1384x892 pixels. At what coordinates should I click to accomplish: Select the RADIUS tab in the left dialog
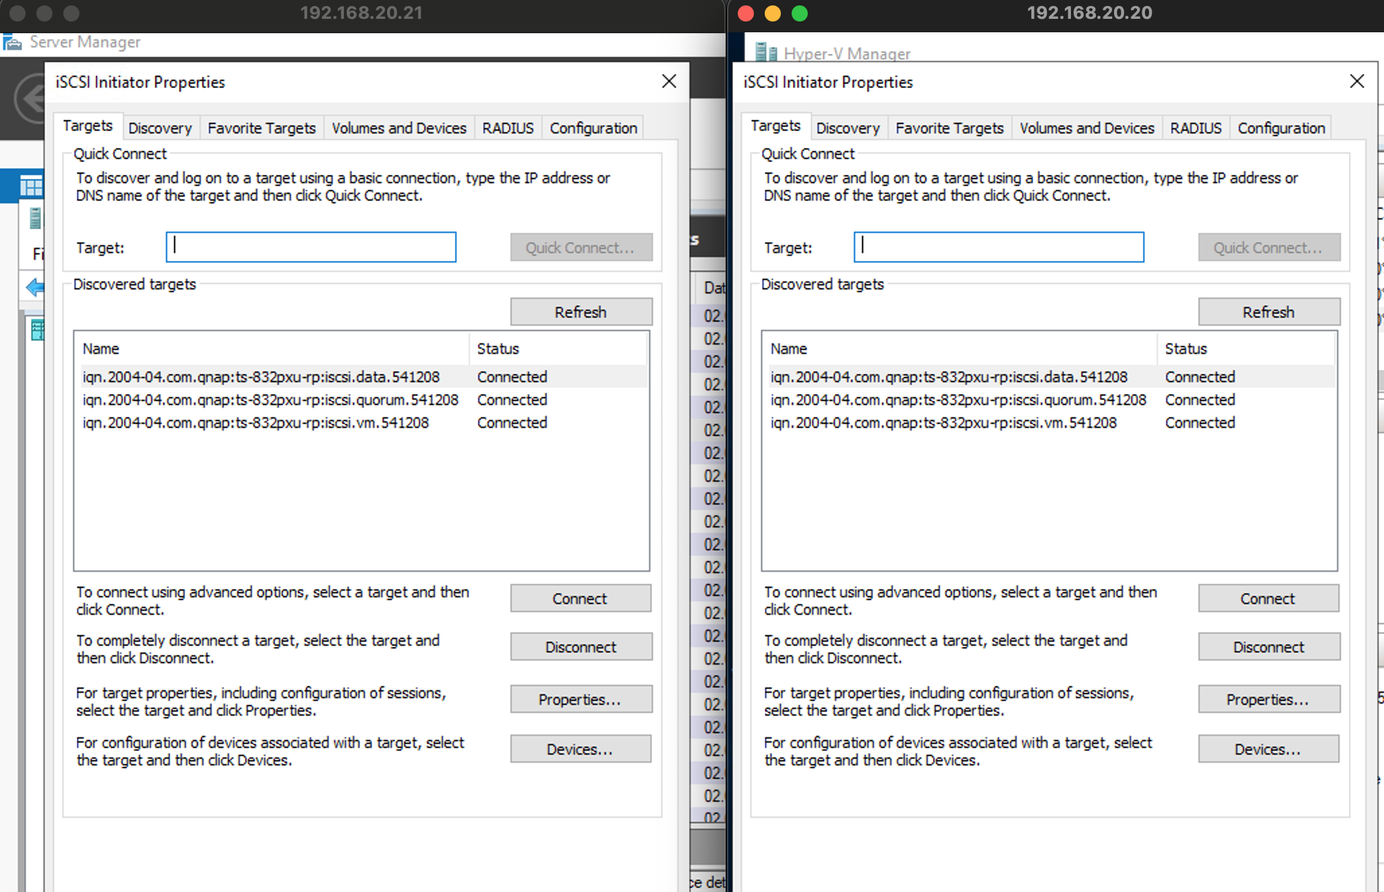[x=508, y=128]
